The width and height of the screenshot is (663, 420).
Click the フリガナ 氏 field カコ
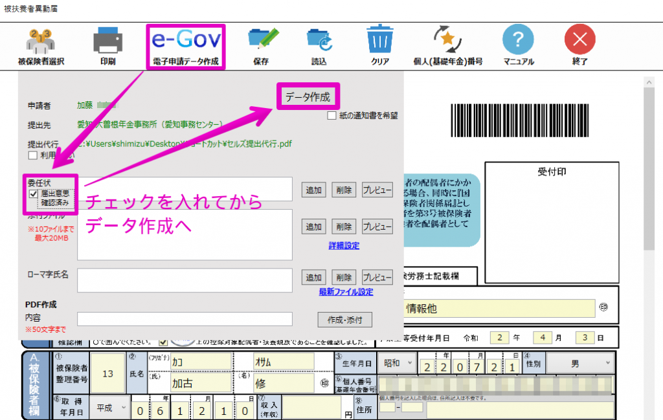point(201,362)
